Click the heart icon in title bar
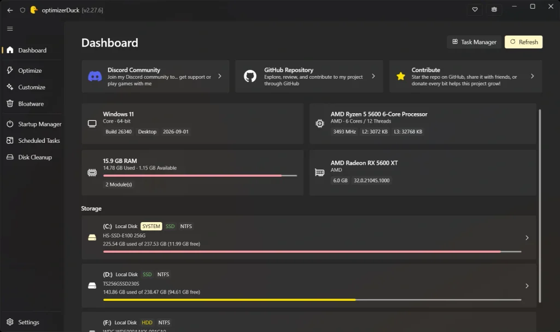 pos(475,10)
